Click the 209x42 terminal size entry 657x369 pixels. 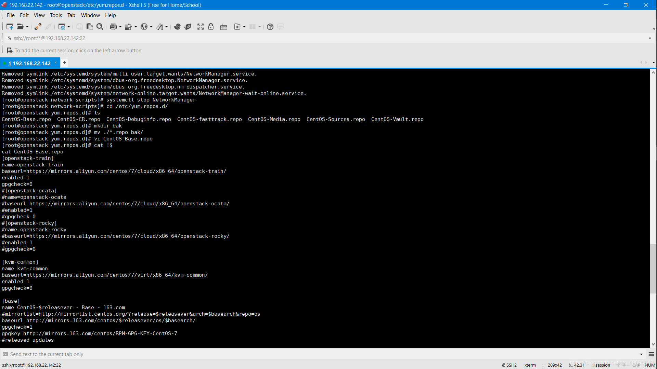[x=552, y=365]
